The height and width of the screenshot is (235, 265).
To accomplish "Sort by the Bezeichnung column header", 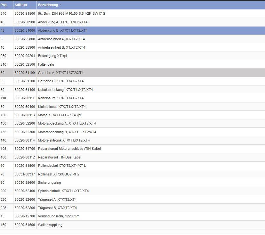I will pos(48,5).
